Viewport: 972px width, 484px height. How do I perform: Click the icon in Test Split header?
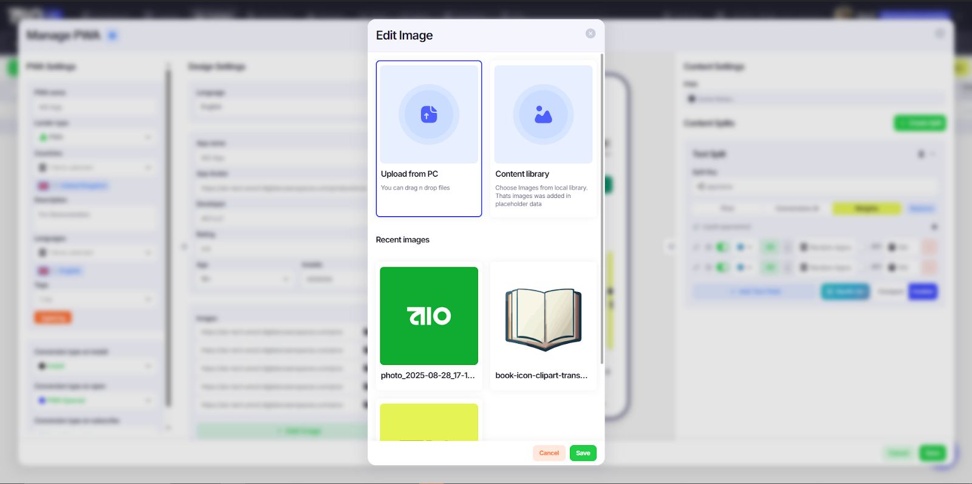click(921, 154)
